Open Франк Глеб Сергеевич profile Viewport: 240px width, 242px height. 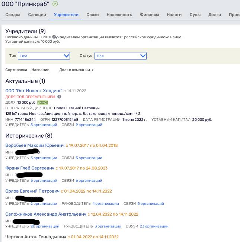tap(30, 168)
